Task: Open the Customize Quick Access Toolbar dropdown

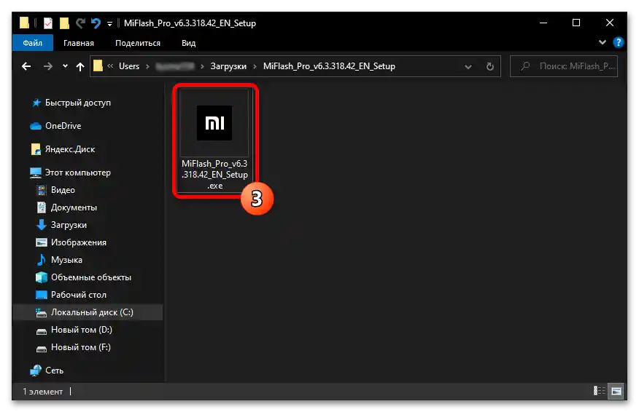Action: 109,23
